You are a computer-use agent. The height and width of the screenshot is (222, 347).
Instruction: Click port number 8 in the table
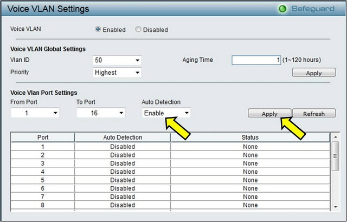(42, 205)
